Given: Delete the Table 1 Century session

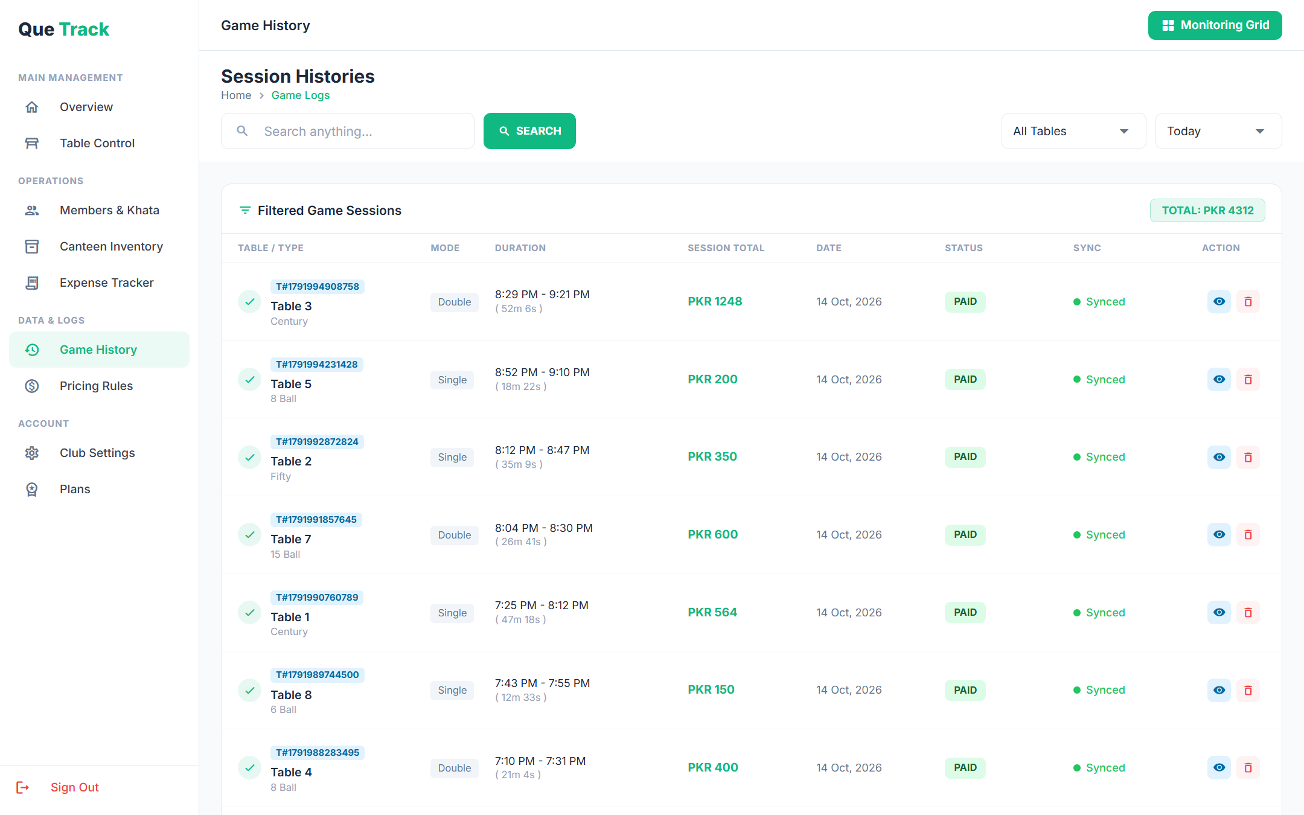Looking at the screenshot, I should tap(1248, 613).
